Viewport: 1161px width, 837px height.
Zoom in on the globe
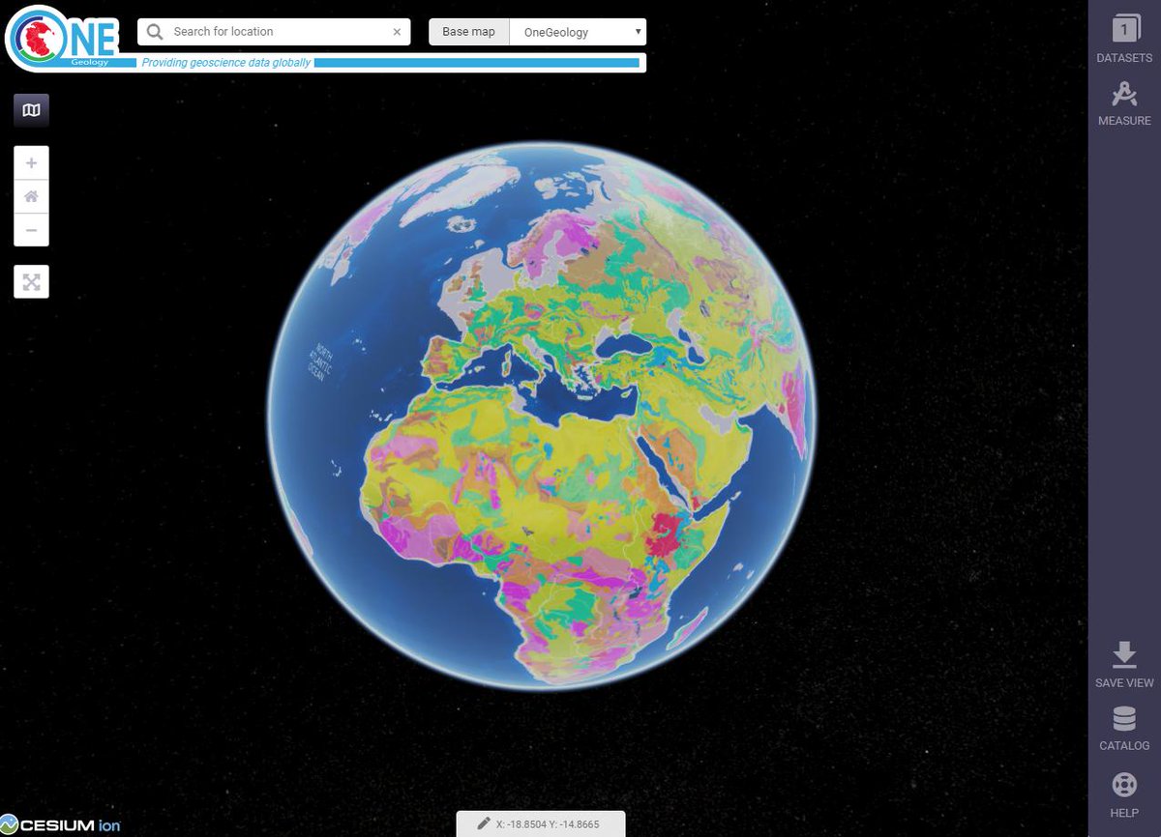tap(31, 162)
